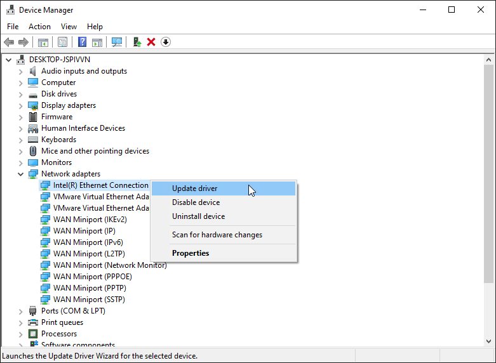Screen dimensions: 496x363
Task: Expand the Keyboards node
Action: [20, 140]
